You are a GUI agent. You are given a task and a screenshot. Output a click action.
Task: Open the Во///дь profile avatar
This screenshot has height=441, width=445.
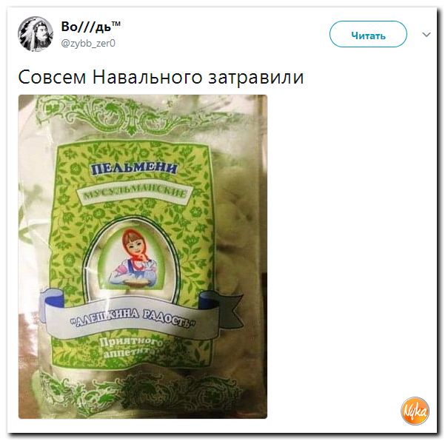pos(36,34)
